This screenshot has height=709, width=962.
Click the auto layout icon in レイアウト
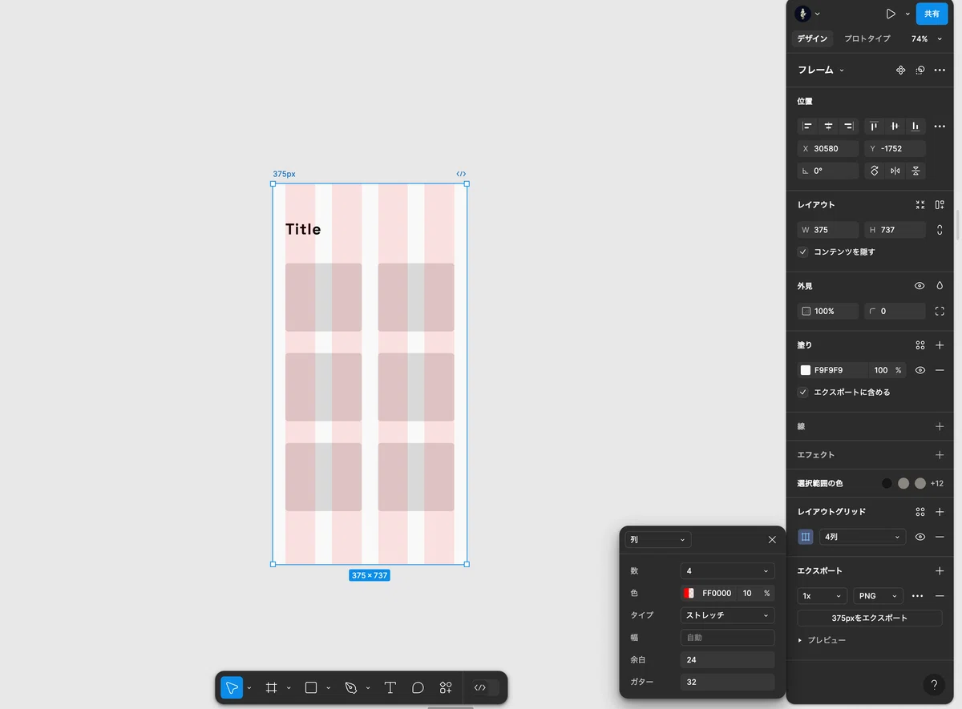tap(940, 205)
